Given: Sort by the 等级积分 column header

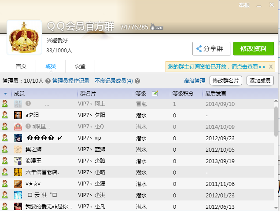Looking at the screenshot, I should [x=183, y=94].
